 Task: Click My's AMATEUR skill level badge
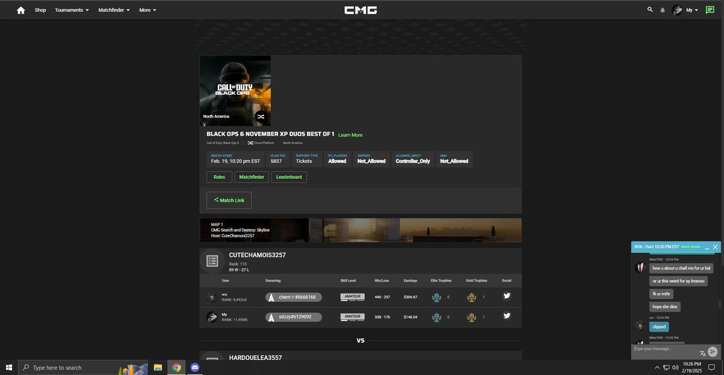353,316
